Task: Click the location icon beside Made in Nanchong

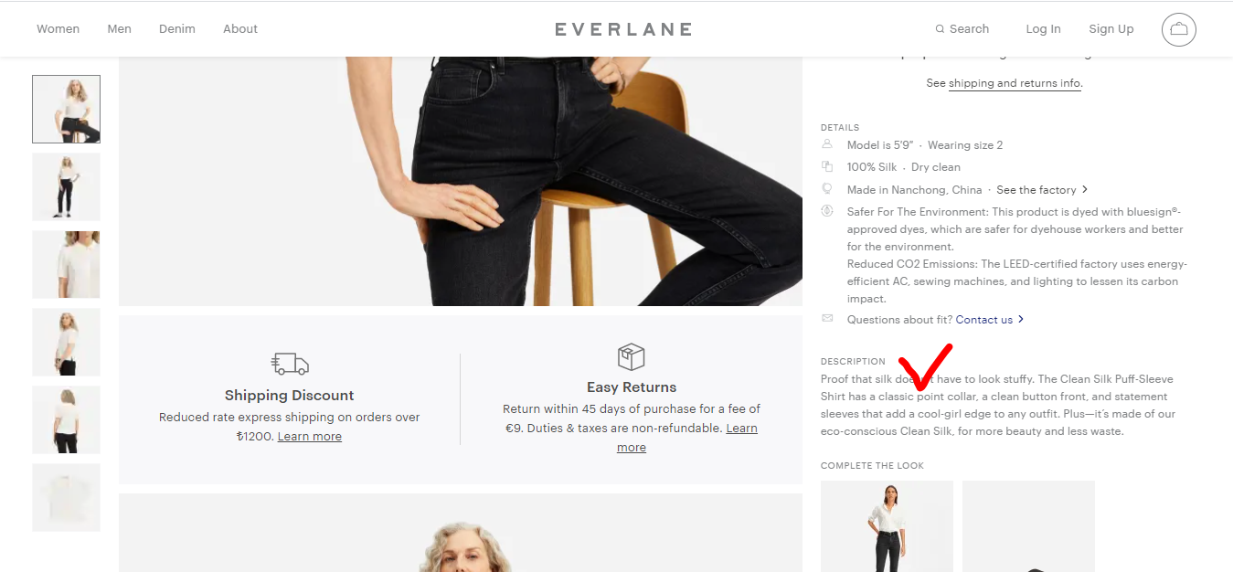Action: (x=827, y=189)
